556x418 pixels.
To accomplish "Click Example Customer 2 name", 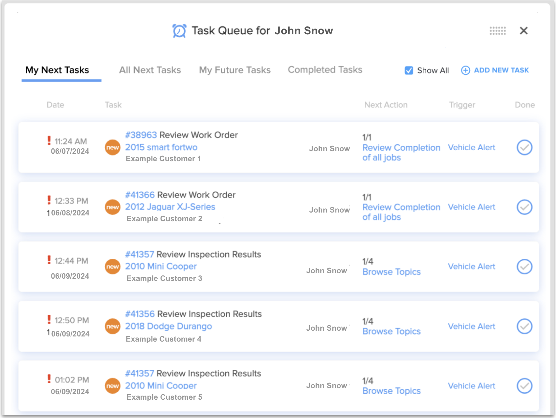I will tap(164, 219).
